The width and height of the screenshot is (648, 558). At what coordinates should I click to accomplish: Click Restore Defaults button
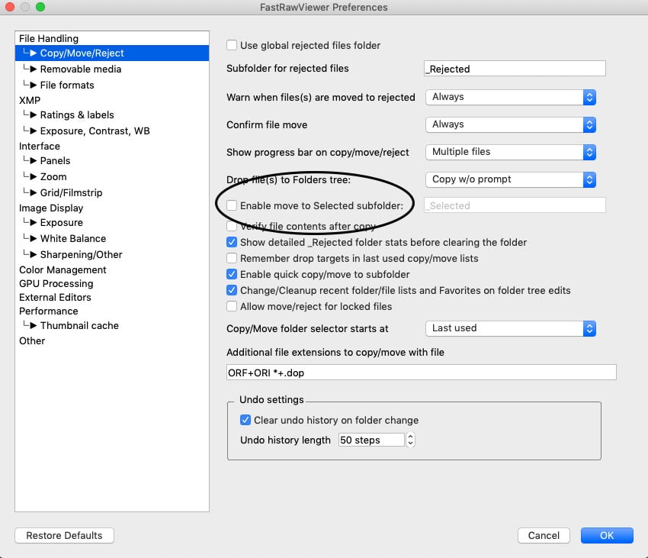click(65, 535)
